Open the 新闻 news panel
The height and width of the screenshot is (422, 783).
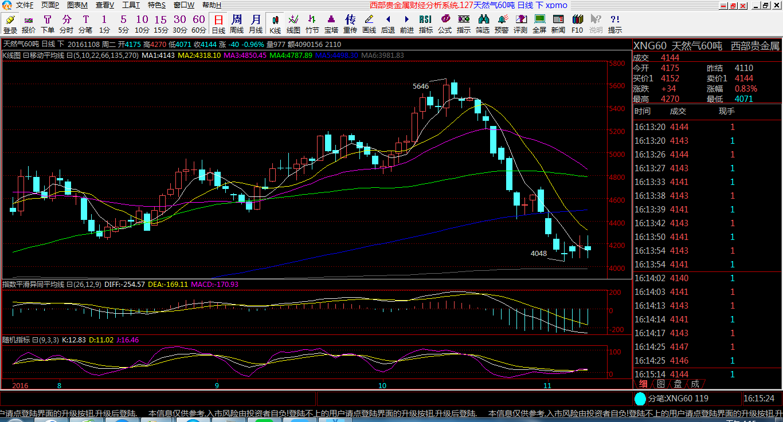[558, 24]
